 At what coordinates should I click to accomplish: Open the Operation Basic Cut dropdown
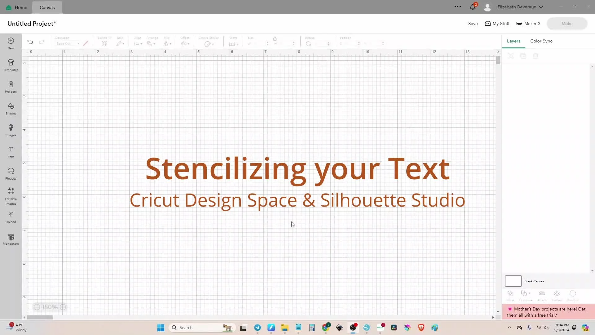coord(68,44)
